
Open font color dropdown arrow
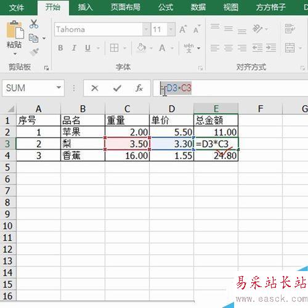click(x=172, y=48)
